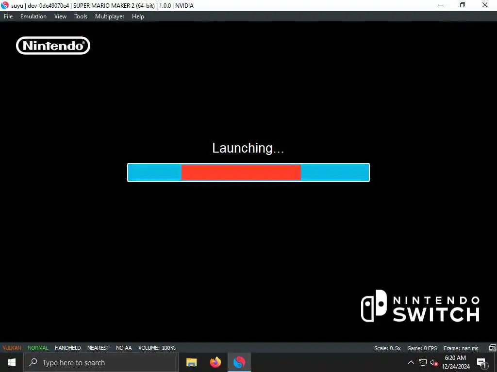Open File Explorer from the taskbar
The width and height of the screenshot is (497, 372).
[191, 362]
